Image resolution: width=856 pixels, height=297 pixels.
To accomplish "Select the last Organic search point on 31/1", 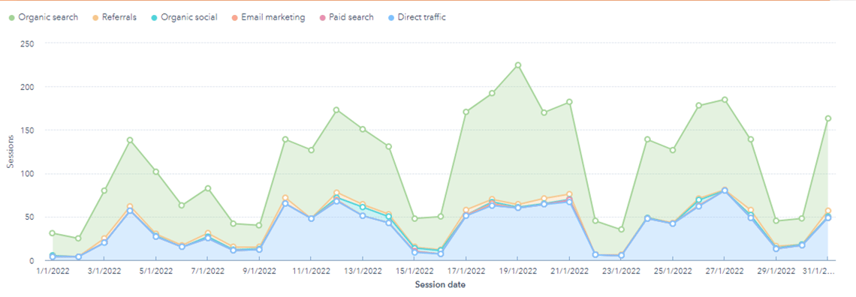I will point(828,118).
